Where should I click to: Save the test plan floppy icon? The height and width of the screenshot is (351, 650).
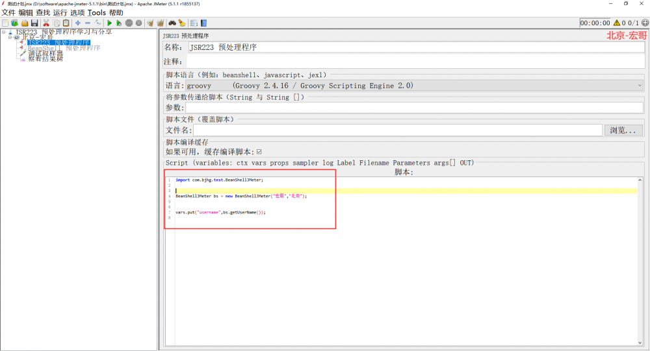tap(35, 23)
